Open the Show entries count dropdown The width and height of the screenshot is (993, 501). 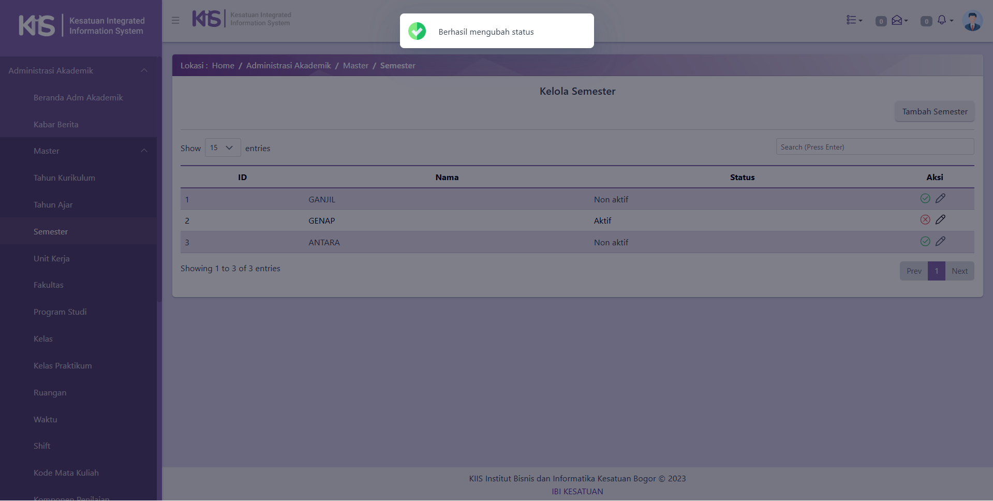(223, 148)
